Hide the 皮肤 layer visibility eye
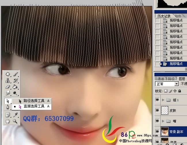Image resolution: width=187 pixels, height=145 pixels. [x=157, y=110]
